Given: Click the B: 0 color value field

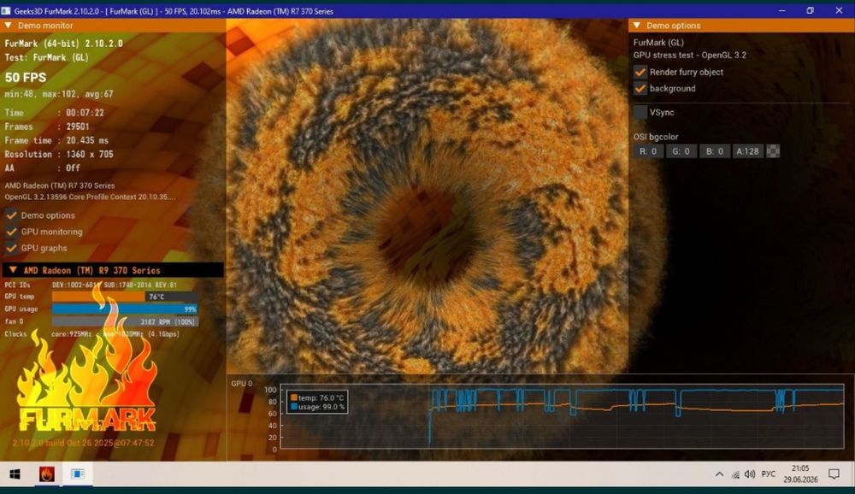Looking at the screenshot, I should pos(714,151).
